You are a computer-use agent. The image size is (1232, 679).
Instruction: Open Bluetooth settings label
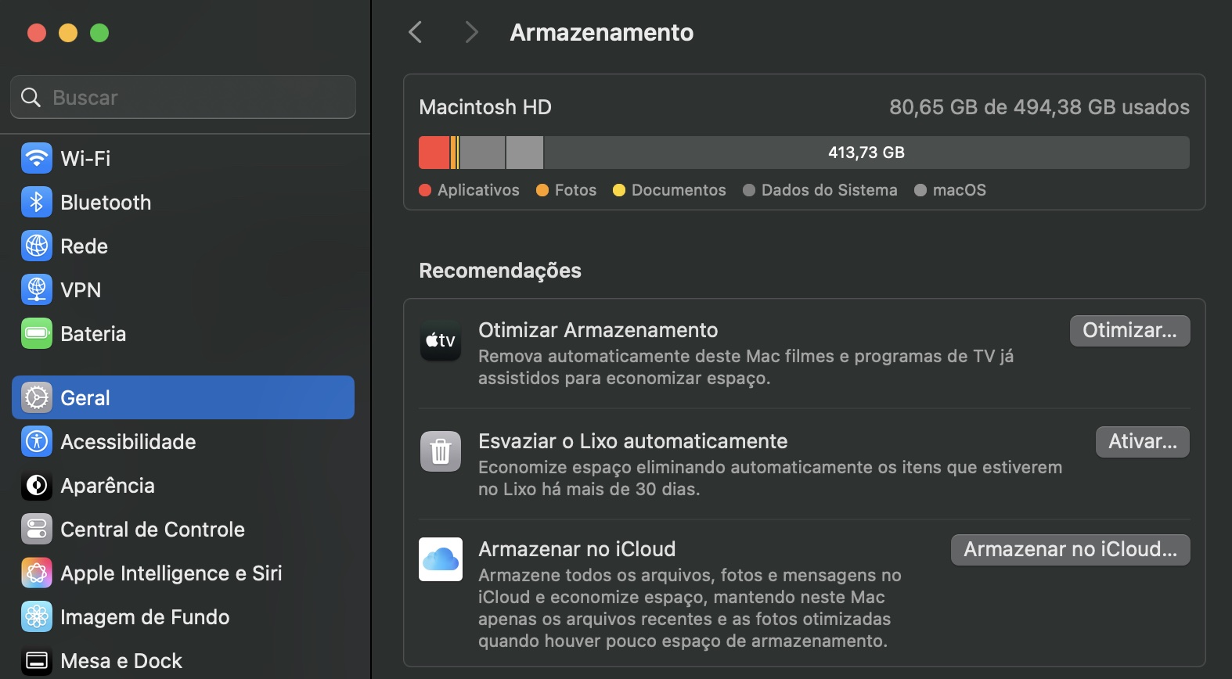[x=106, y=202]
